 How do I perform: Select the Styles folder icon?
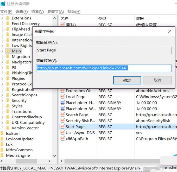pyautogui.click(x=8, y=106)
